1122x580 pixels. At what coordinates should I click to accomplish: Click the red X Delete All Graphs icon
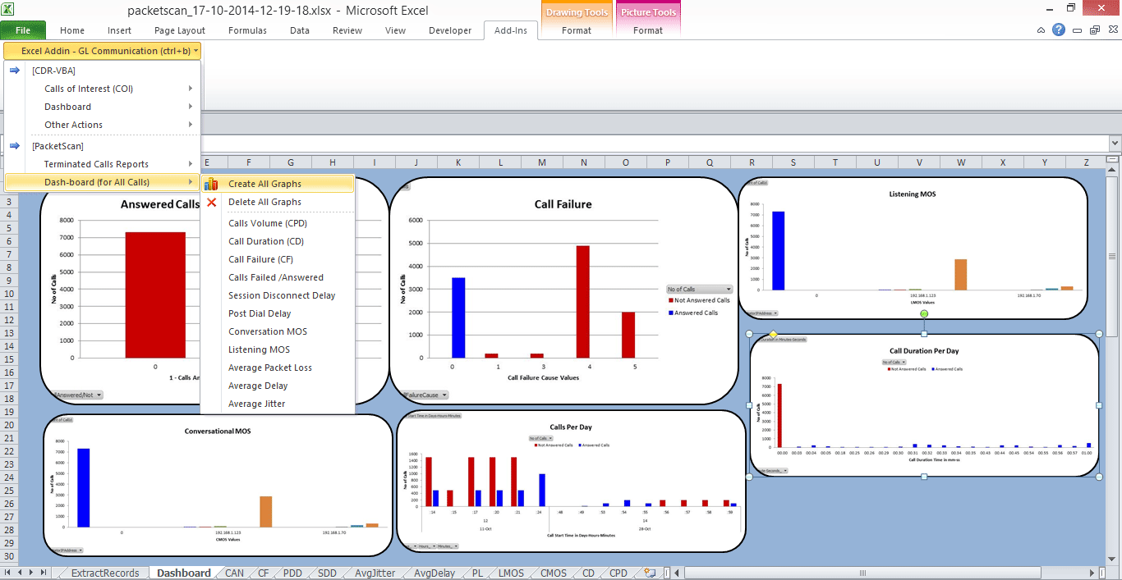coord(211,202)
